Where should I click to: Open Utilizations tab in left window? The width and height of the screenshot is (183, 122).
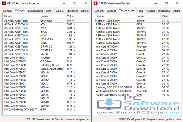point(72,11)
